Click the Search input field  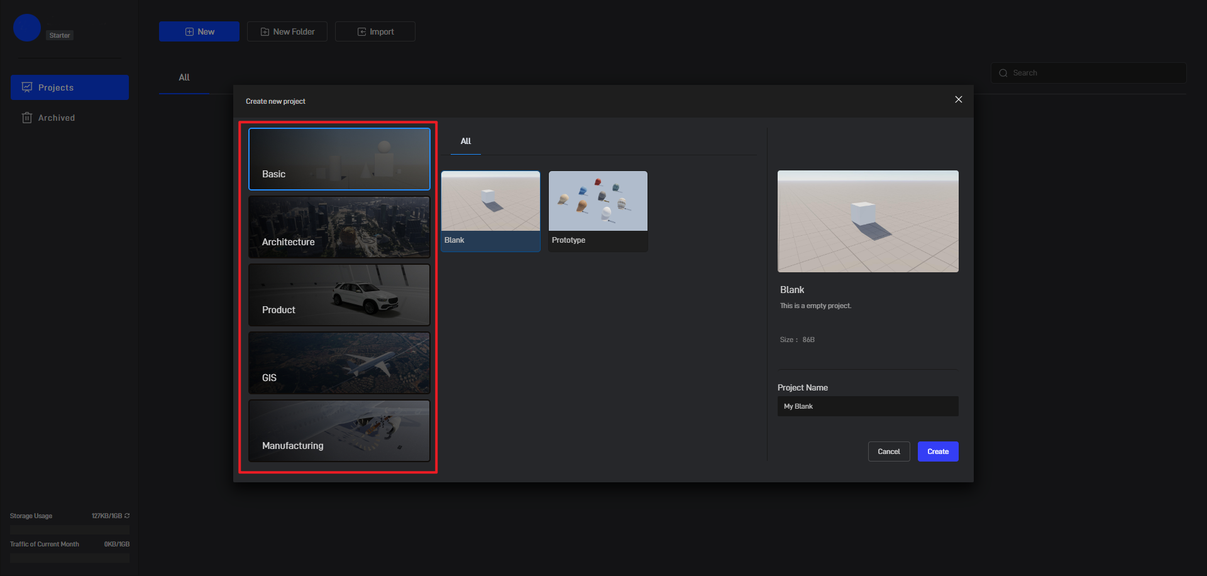1089,73
